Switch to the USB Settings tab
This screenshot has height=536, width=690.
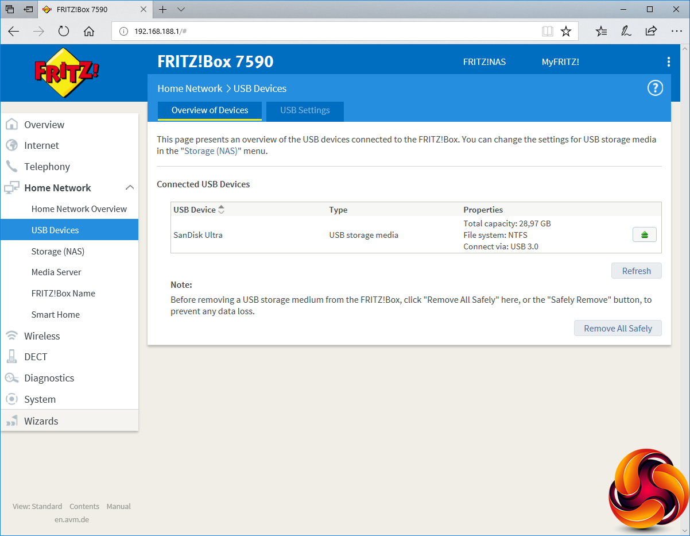305,110
